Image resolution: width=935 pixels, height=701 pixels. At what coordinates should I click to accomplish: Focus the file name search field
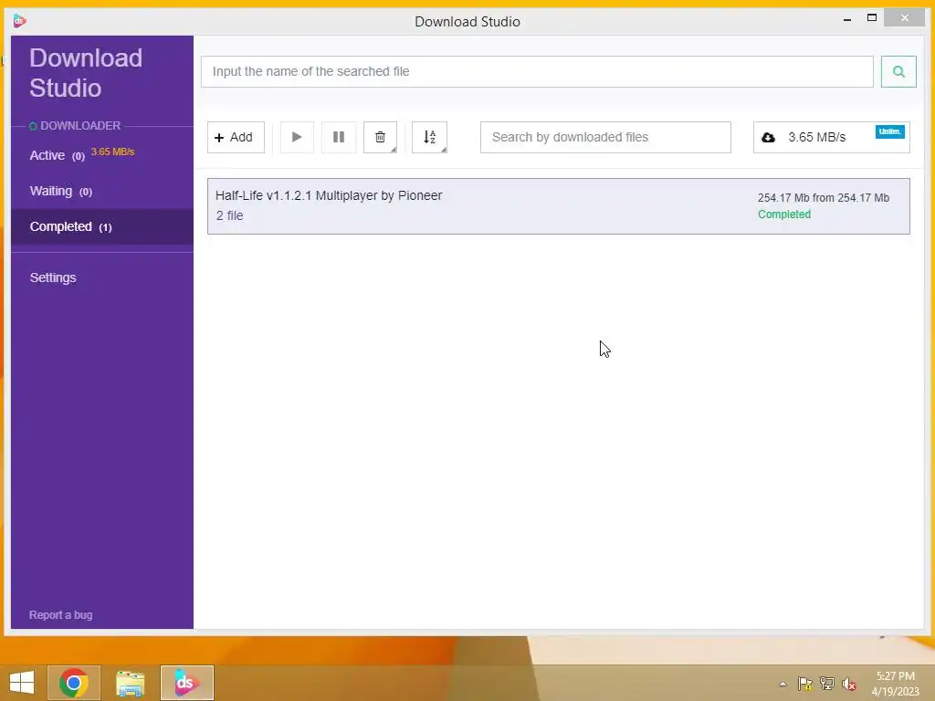[x=537, y=71]
